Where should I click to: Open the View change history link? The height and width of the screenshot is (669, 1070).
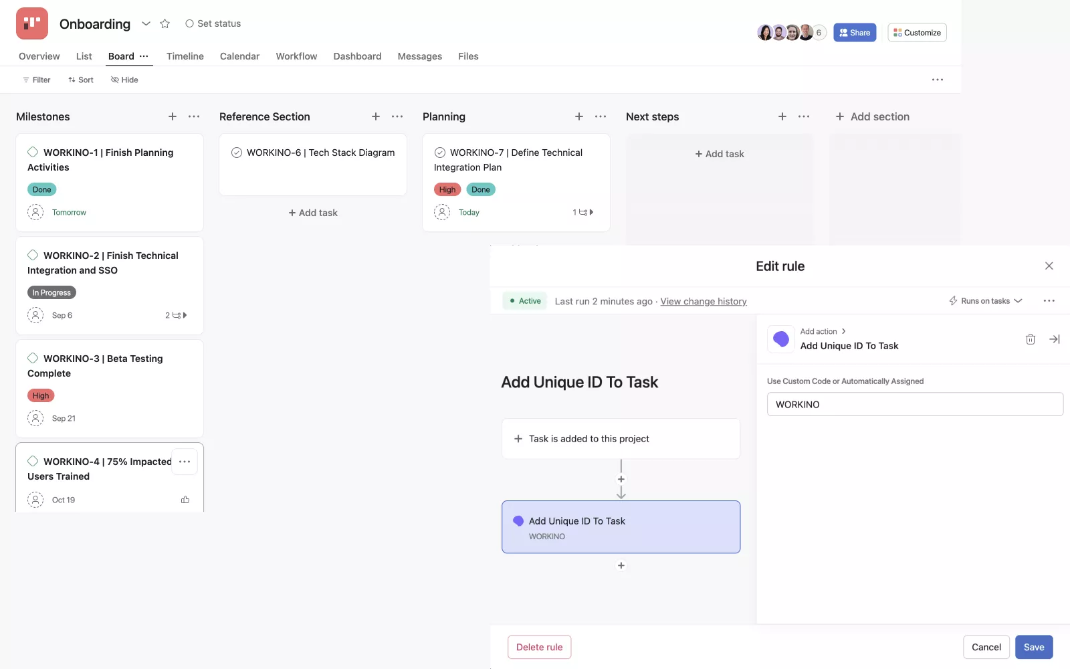[x=703, y=302]
